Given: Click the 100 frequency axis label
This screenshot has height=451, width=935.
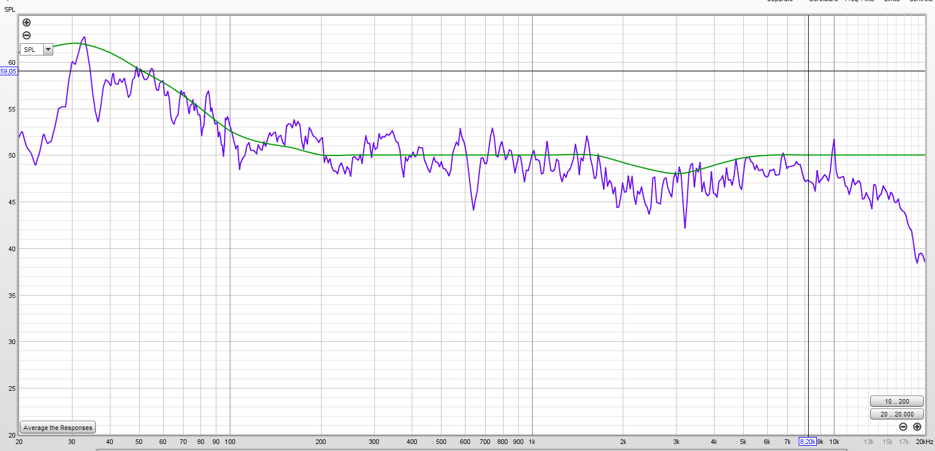Looking at the screenshot, I should point(230,442).
